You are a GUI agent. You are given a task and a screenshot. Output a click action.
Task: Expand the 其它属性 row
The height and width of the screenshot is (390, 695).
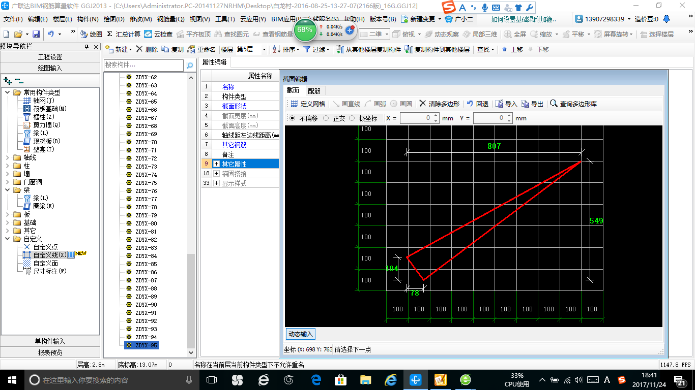coord(216,164)
